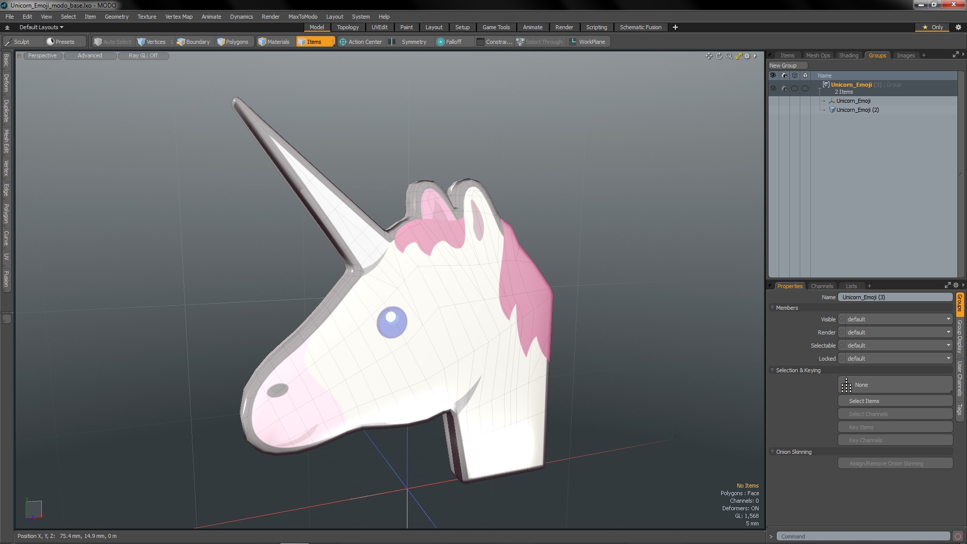This screenshot has height=544, width=967.
Task: Click the group Name input field
Action: pos(895,297)
